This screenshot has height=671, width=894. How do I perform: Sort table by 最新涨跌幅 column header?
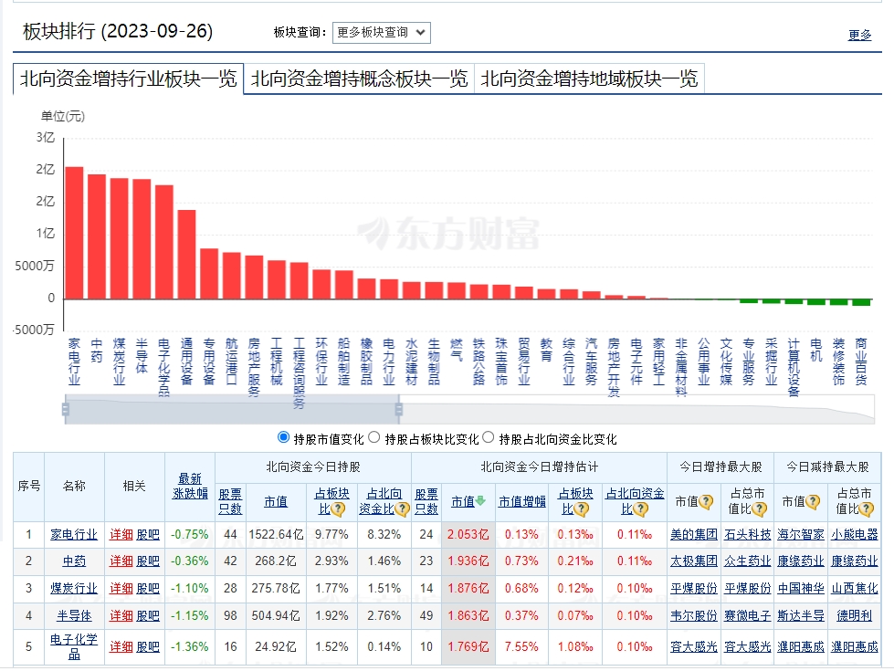point(190,487)
